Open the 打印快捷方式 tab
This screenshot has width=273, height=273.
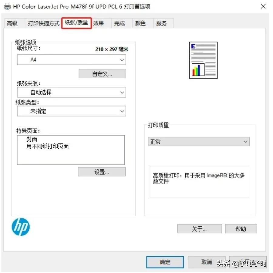pos(44,23)
